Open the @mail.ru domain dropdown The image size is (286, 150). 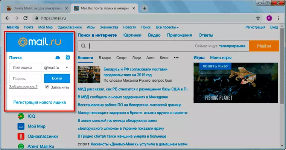[x=56, y=67]
